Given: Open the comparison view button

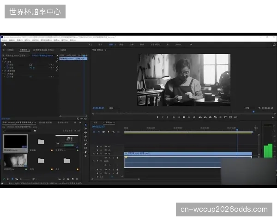Looking at the screenshot, I should [x=215, y=117].
